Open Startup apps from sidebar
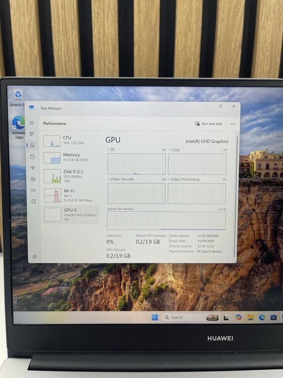The height and width of the screenshot is (378, 283). pos(33,168)
